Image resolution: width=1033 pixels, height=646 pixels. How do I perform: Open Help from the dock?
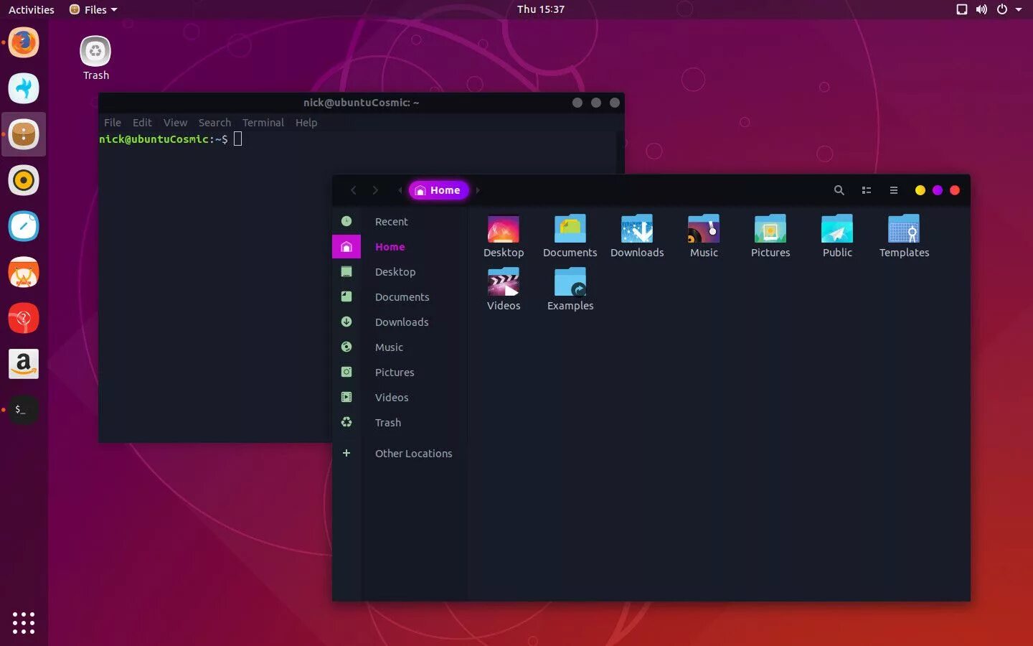tap(24, 318)
